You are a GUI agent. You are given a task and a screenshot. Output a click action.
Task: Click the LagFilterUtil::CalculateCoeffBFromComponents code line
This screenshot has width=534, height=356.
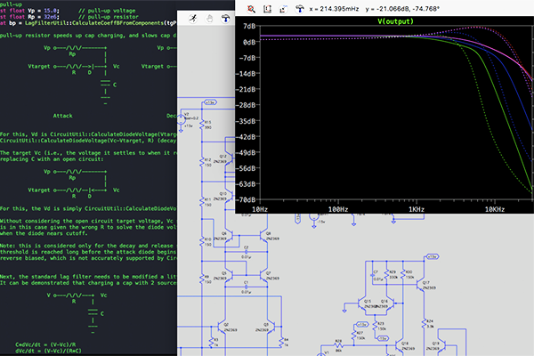pyautogui.click(x=88, y=23)
